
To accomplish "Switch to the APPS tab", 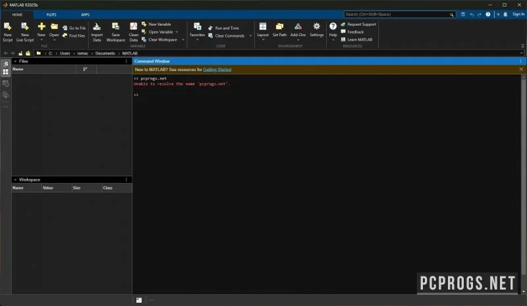I will 86,14.
